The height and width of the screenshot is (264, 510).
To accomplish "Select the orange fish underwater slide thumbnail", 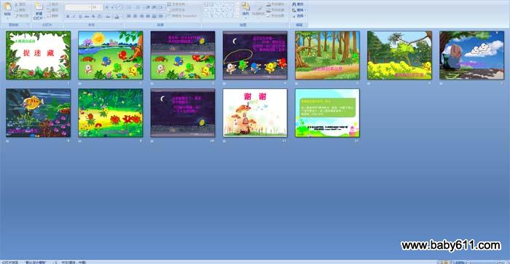I will tap(38, 112).
